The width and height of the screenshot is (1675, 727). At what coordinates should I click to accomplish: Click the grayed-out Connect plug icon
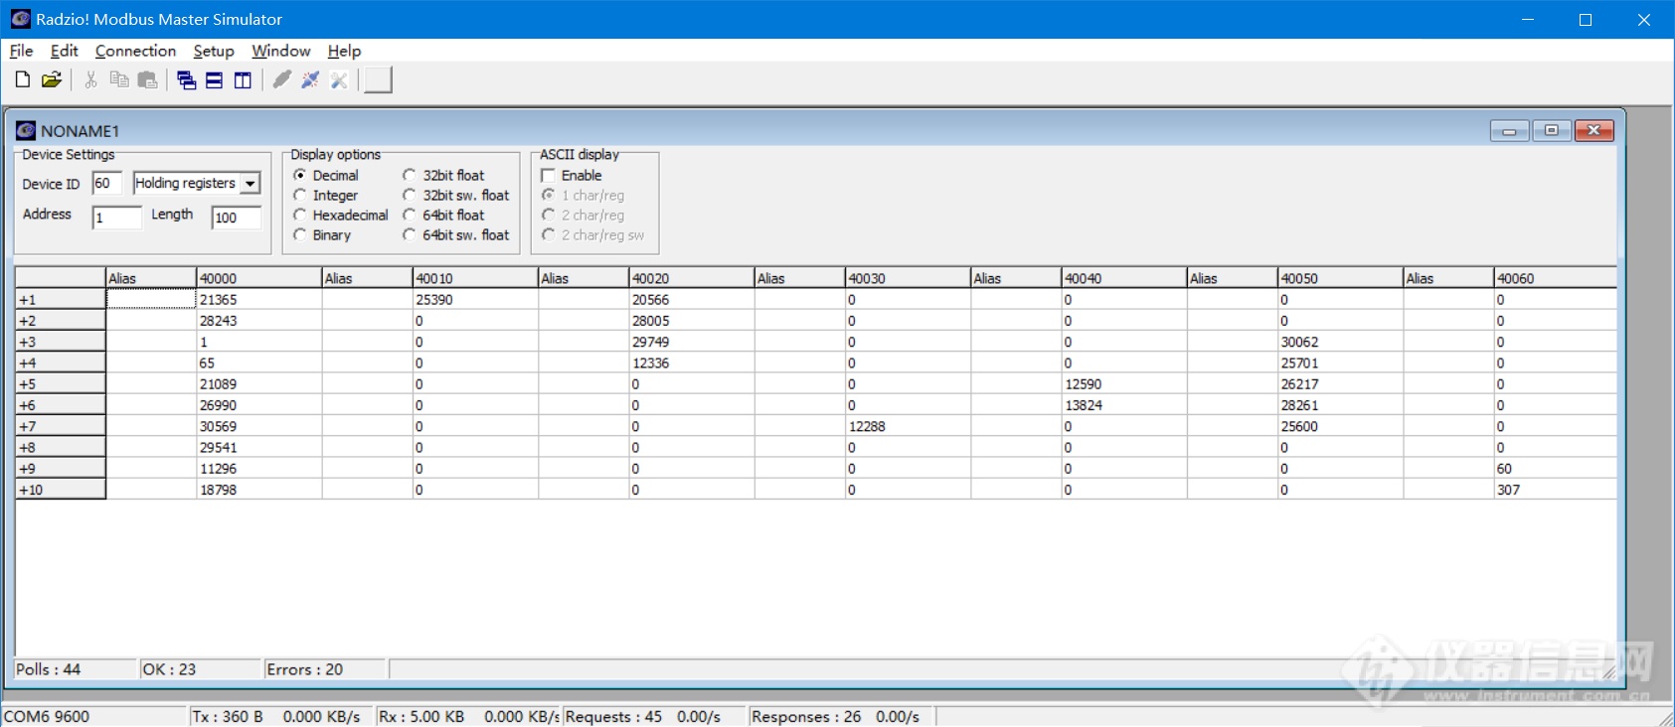tap(281, 80)
